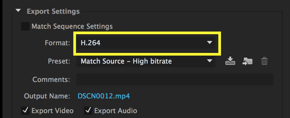Click the arrow on the Preset dropdown
Screen dimensions: 290x118
(x=210, y=61)
